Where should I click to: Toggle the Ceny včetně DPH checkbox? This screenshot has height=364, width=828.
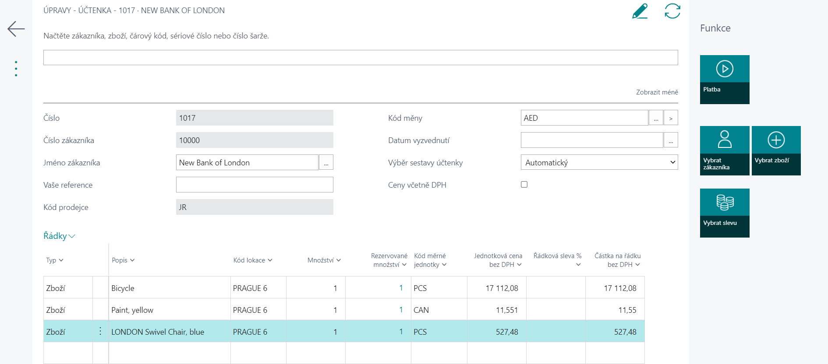tap(524, 185)
